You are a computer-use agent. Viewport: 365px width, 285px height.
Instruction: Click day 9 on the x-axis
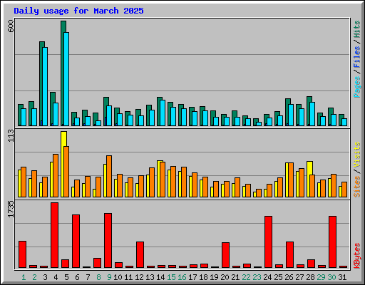tap(109, 277)
